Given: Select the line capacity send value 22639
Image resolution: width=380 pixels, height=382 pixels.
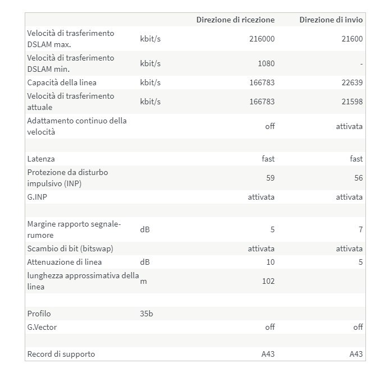Looking at the screenshot, I should coord(352,82).
